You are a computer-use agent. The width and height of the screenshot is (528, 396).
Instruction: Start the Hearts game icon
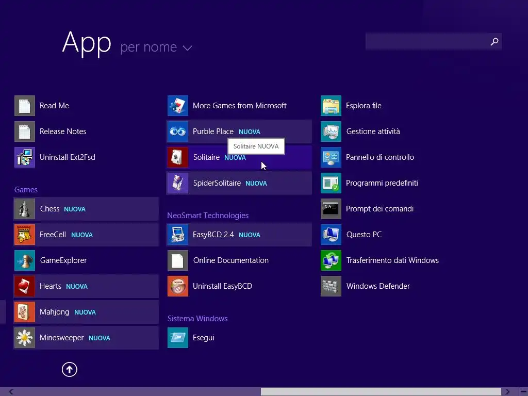point(25,286)
